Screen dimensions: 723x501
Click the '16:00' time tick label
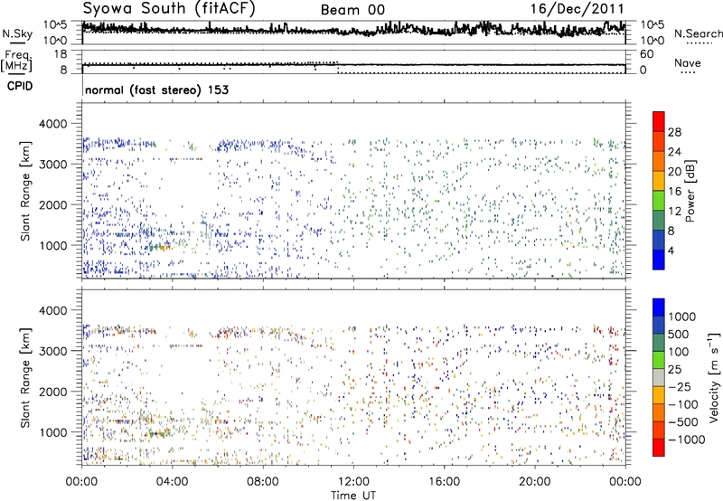click(444, 482)
